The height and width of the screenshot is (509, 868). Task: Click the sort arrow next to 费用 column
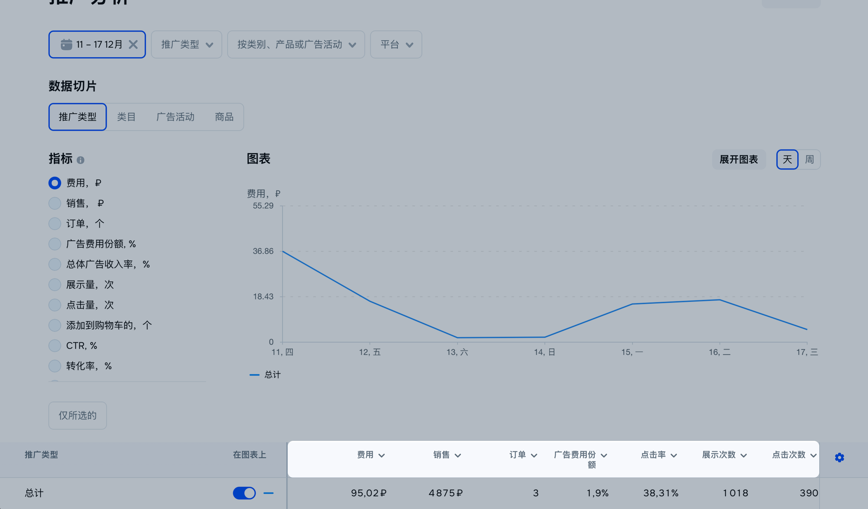point(381,456)
